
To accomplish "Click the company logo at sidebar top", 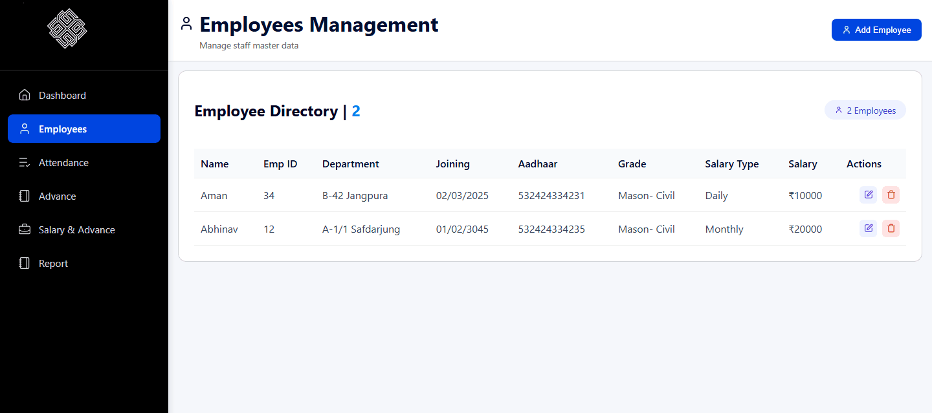I will [x=67, y=28].
